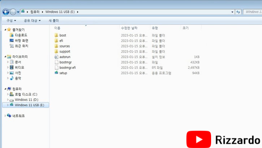The width and height of the screenshot is (262, 148).
Task: Expand the 비디오 library
Action: (x=8, y=67)
